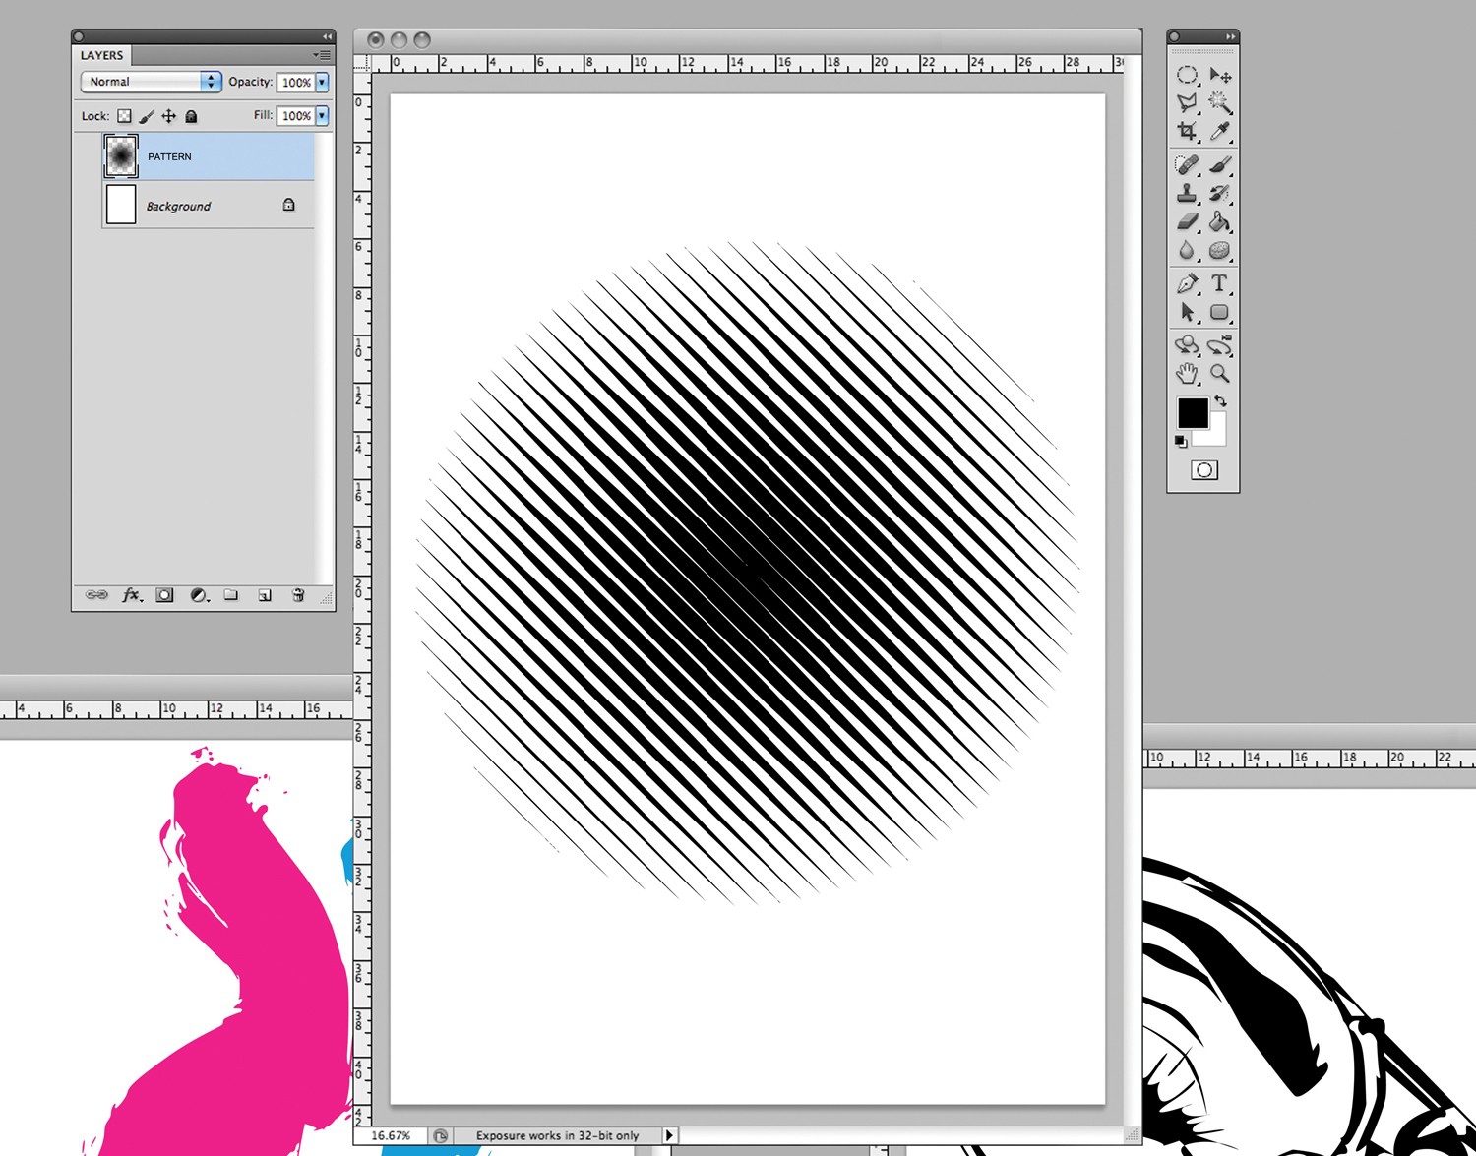Click the 16.67% zoom level field
This screenshot has width=1476, height=1156.
pos(391,1135)
